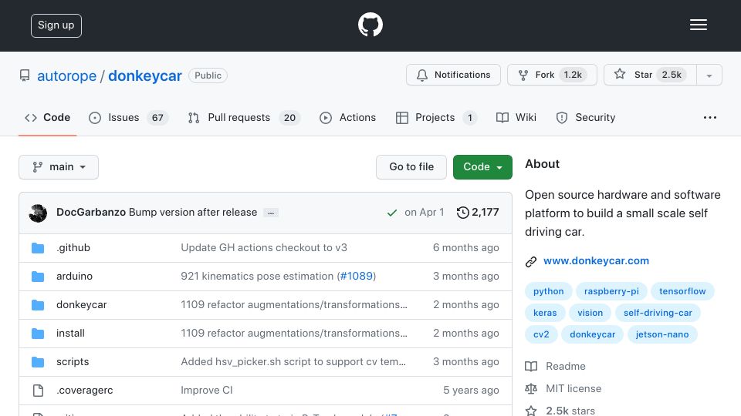Select the tensorflow topic tag
The width and height of the screenshot is (741, 416).
pos(682,291)
